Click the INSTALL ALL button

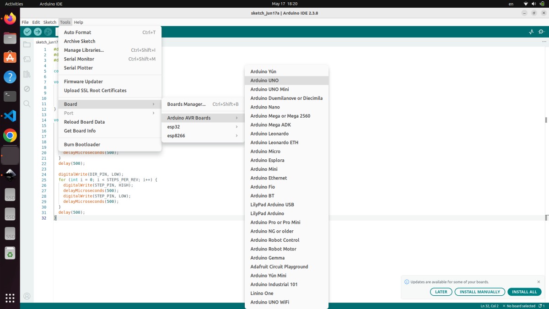(x=524, y=292)
